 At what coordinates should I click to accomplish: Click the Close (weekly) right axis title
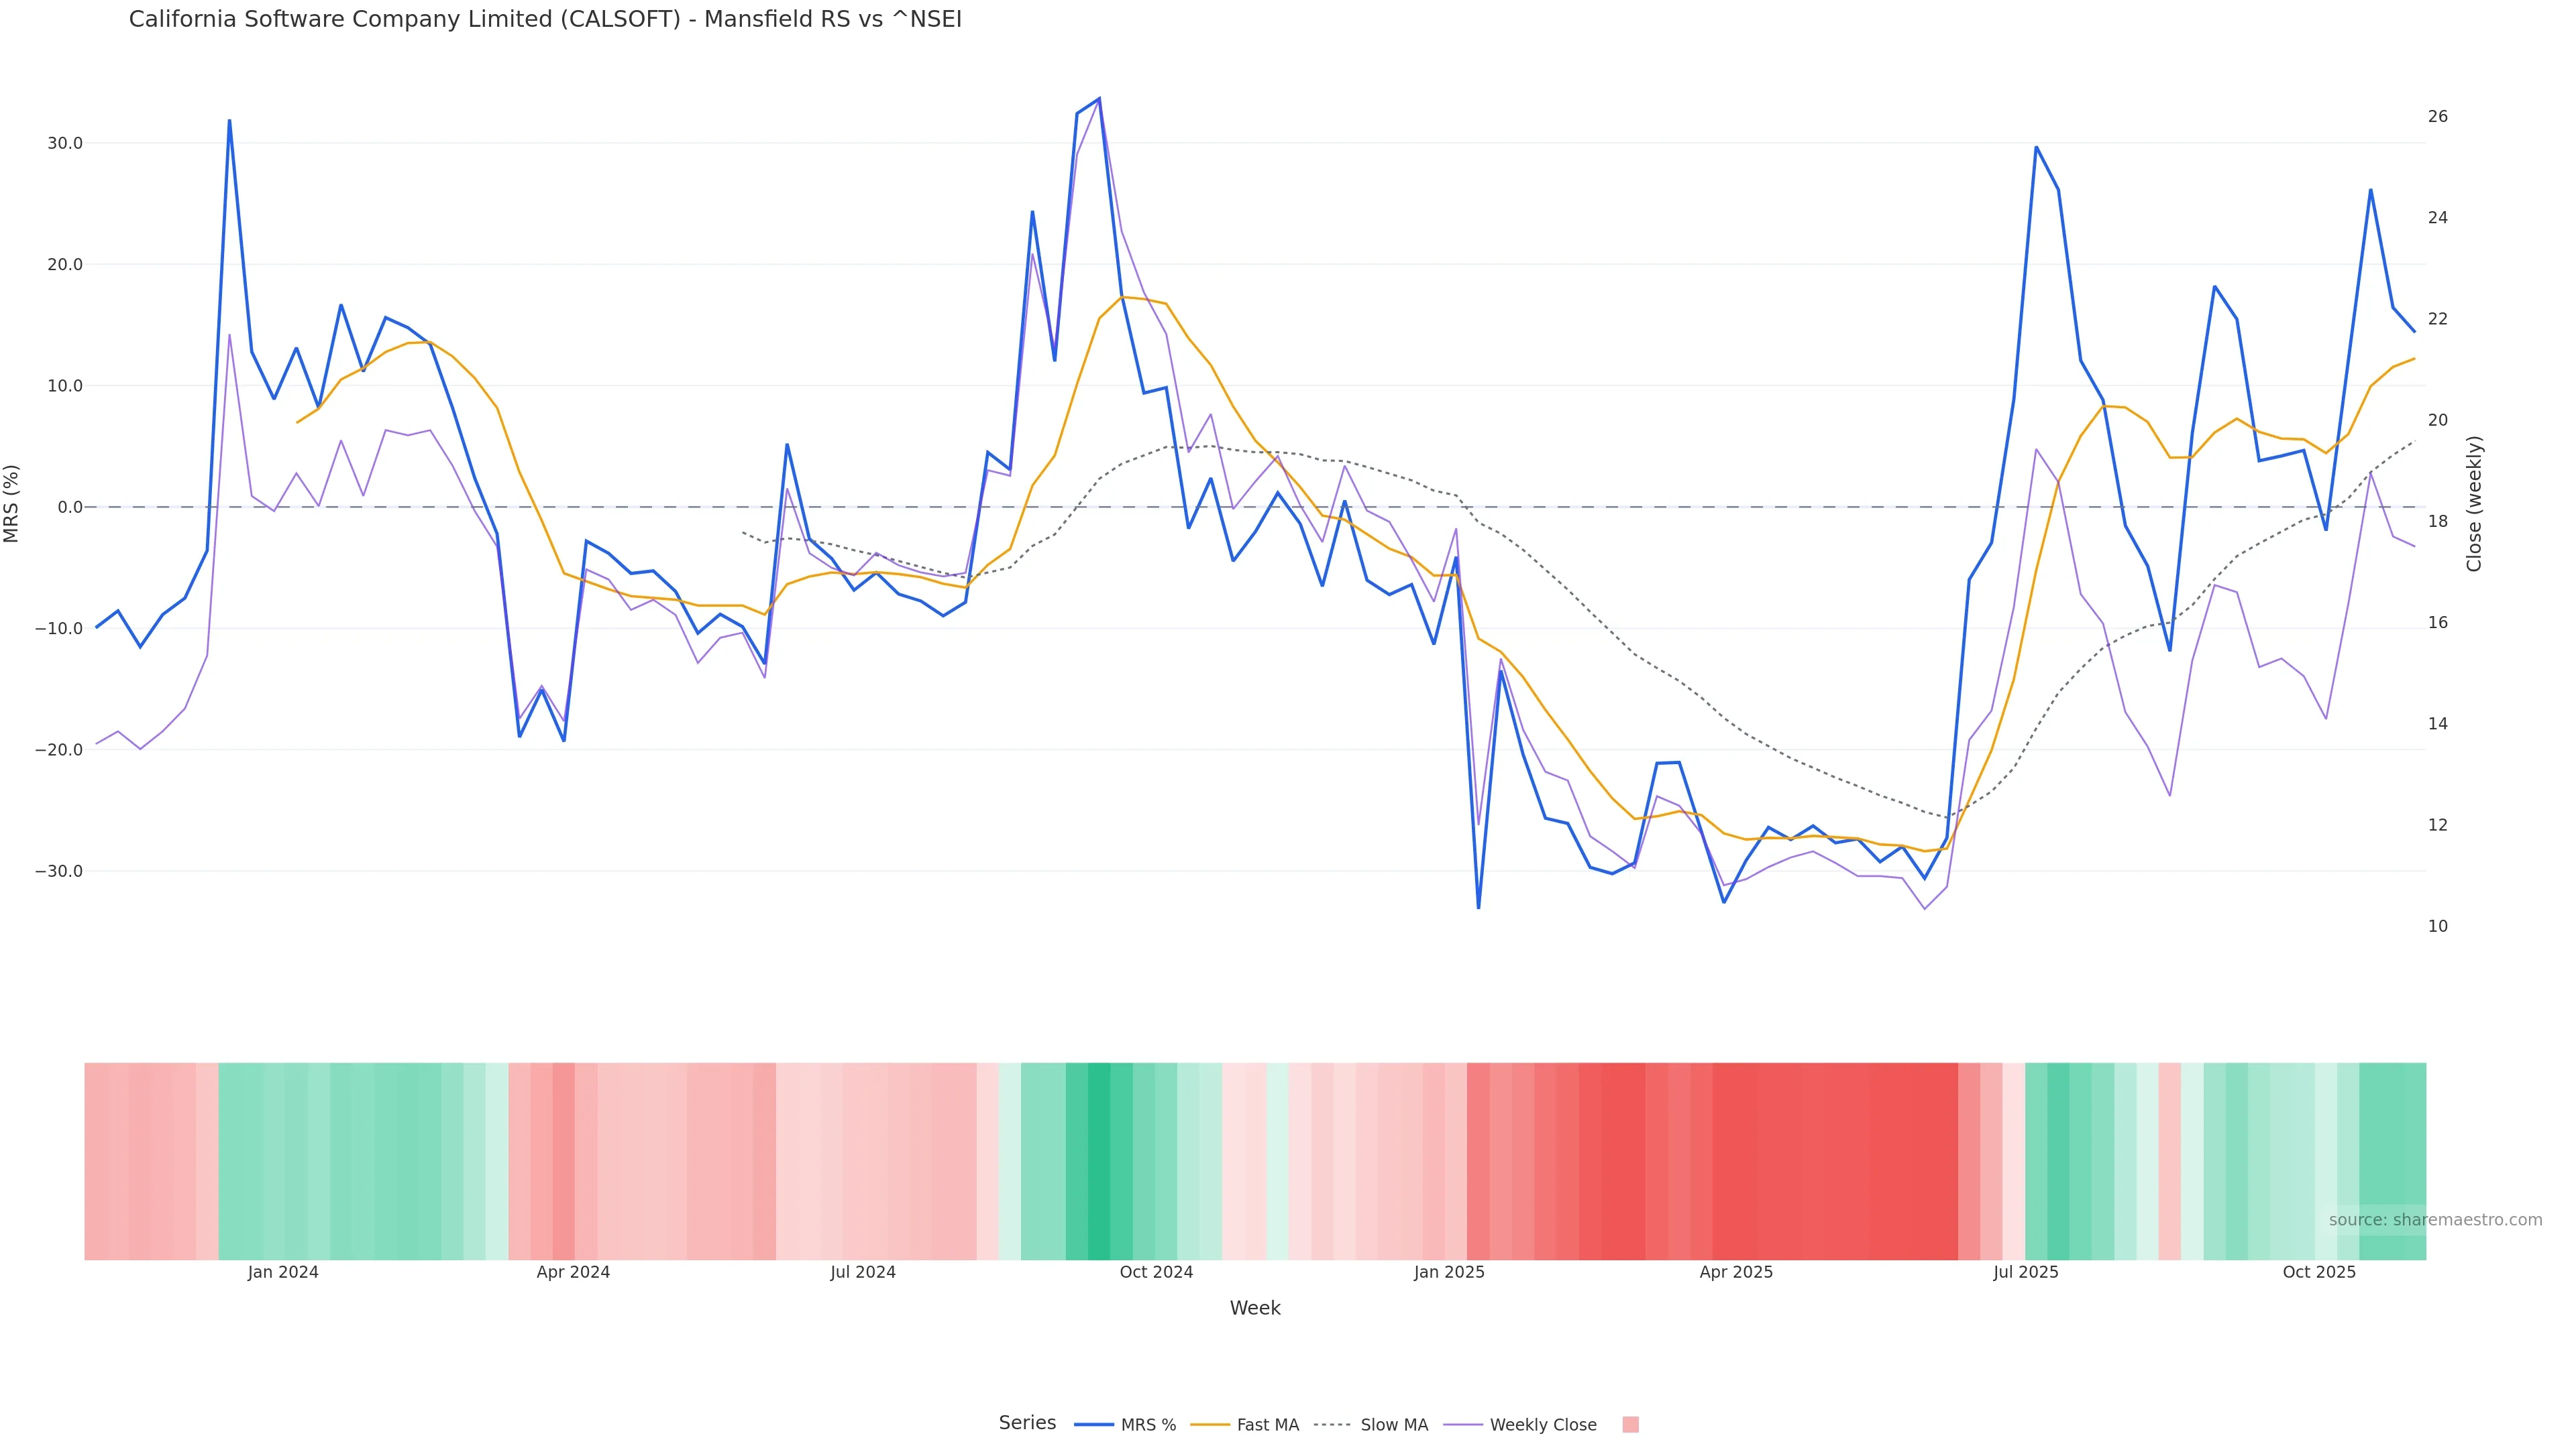coord(2474,503)
